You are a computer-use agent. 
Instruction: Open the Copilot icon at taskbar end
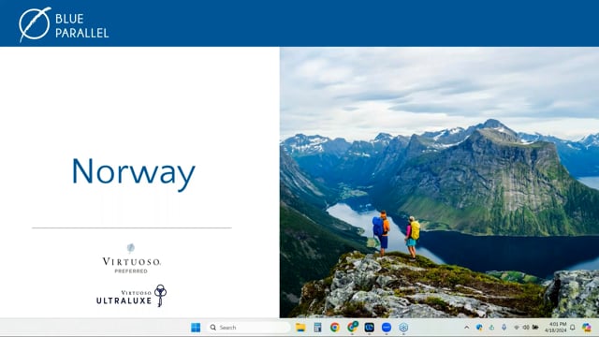[x=587, y=328]
